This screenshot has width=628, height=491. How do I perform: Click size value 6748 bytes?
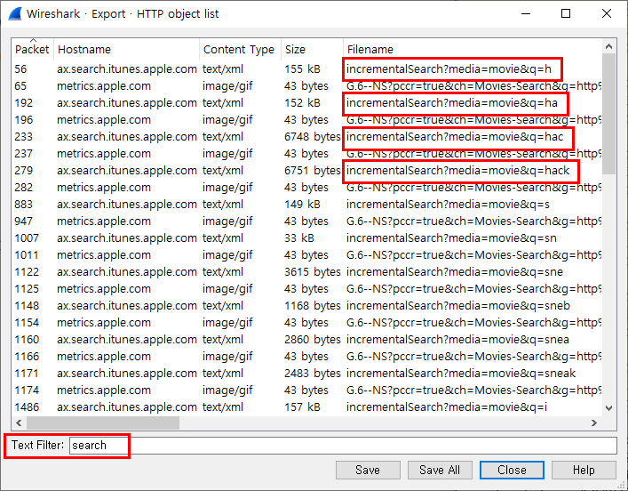point(313,136)
